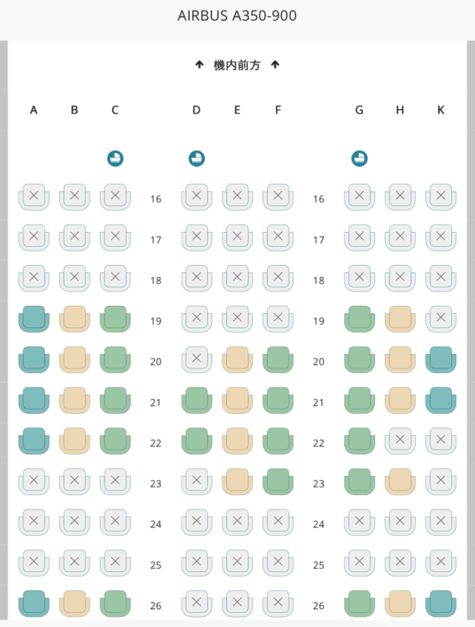Click unavailable seat 22K
The image size is (475, 627).
tap(441, 441)
